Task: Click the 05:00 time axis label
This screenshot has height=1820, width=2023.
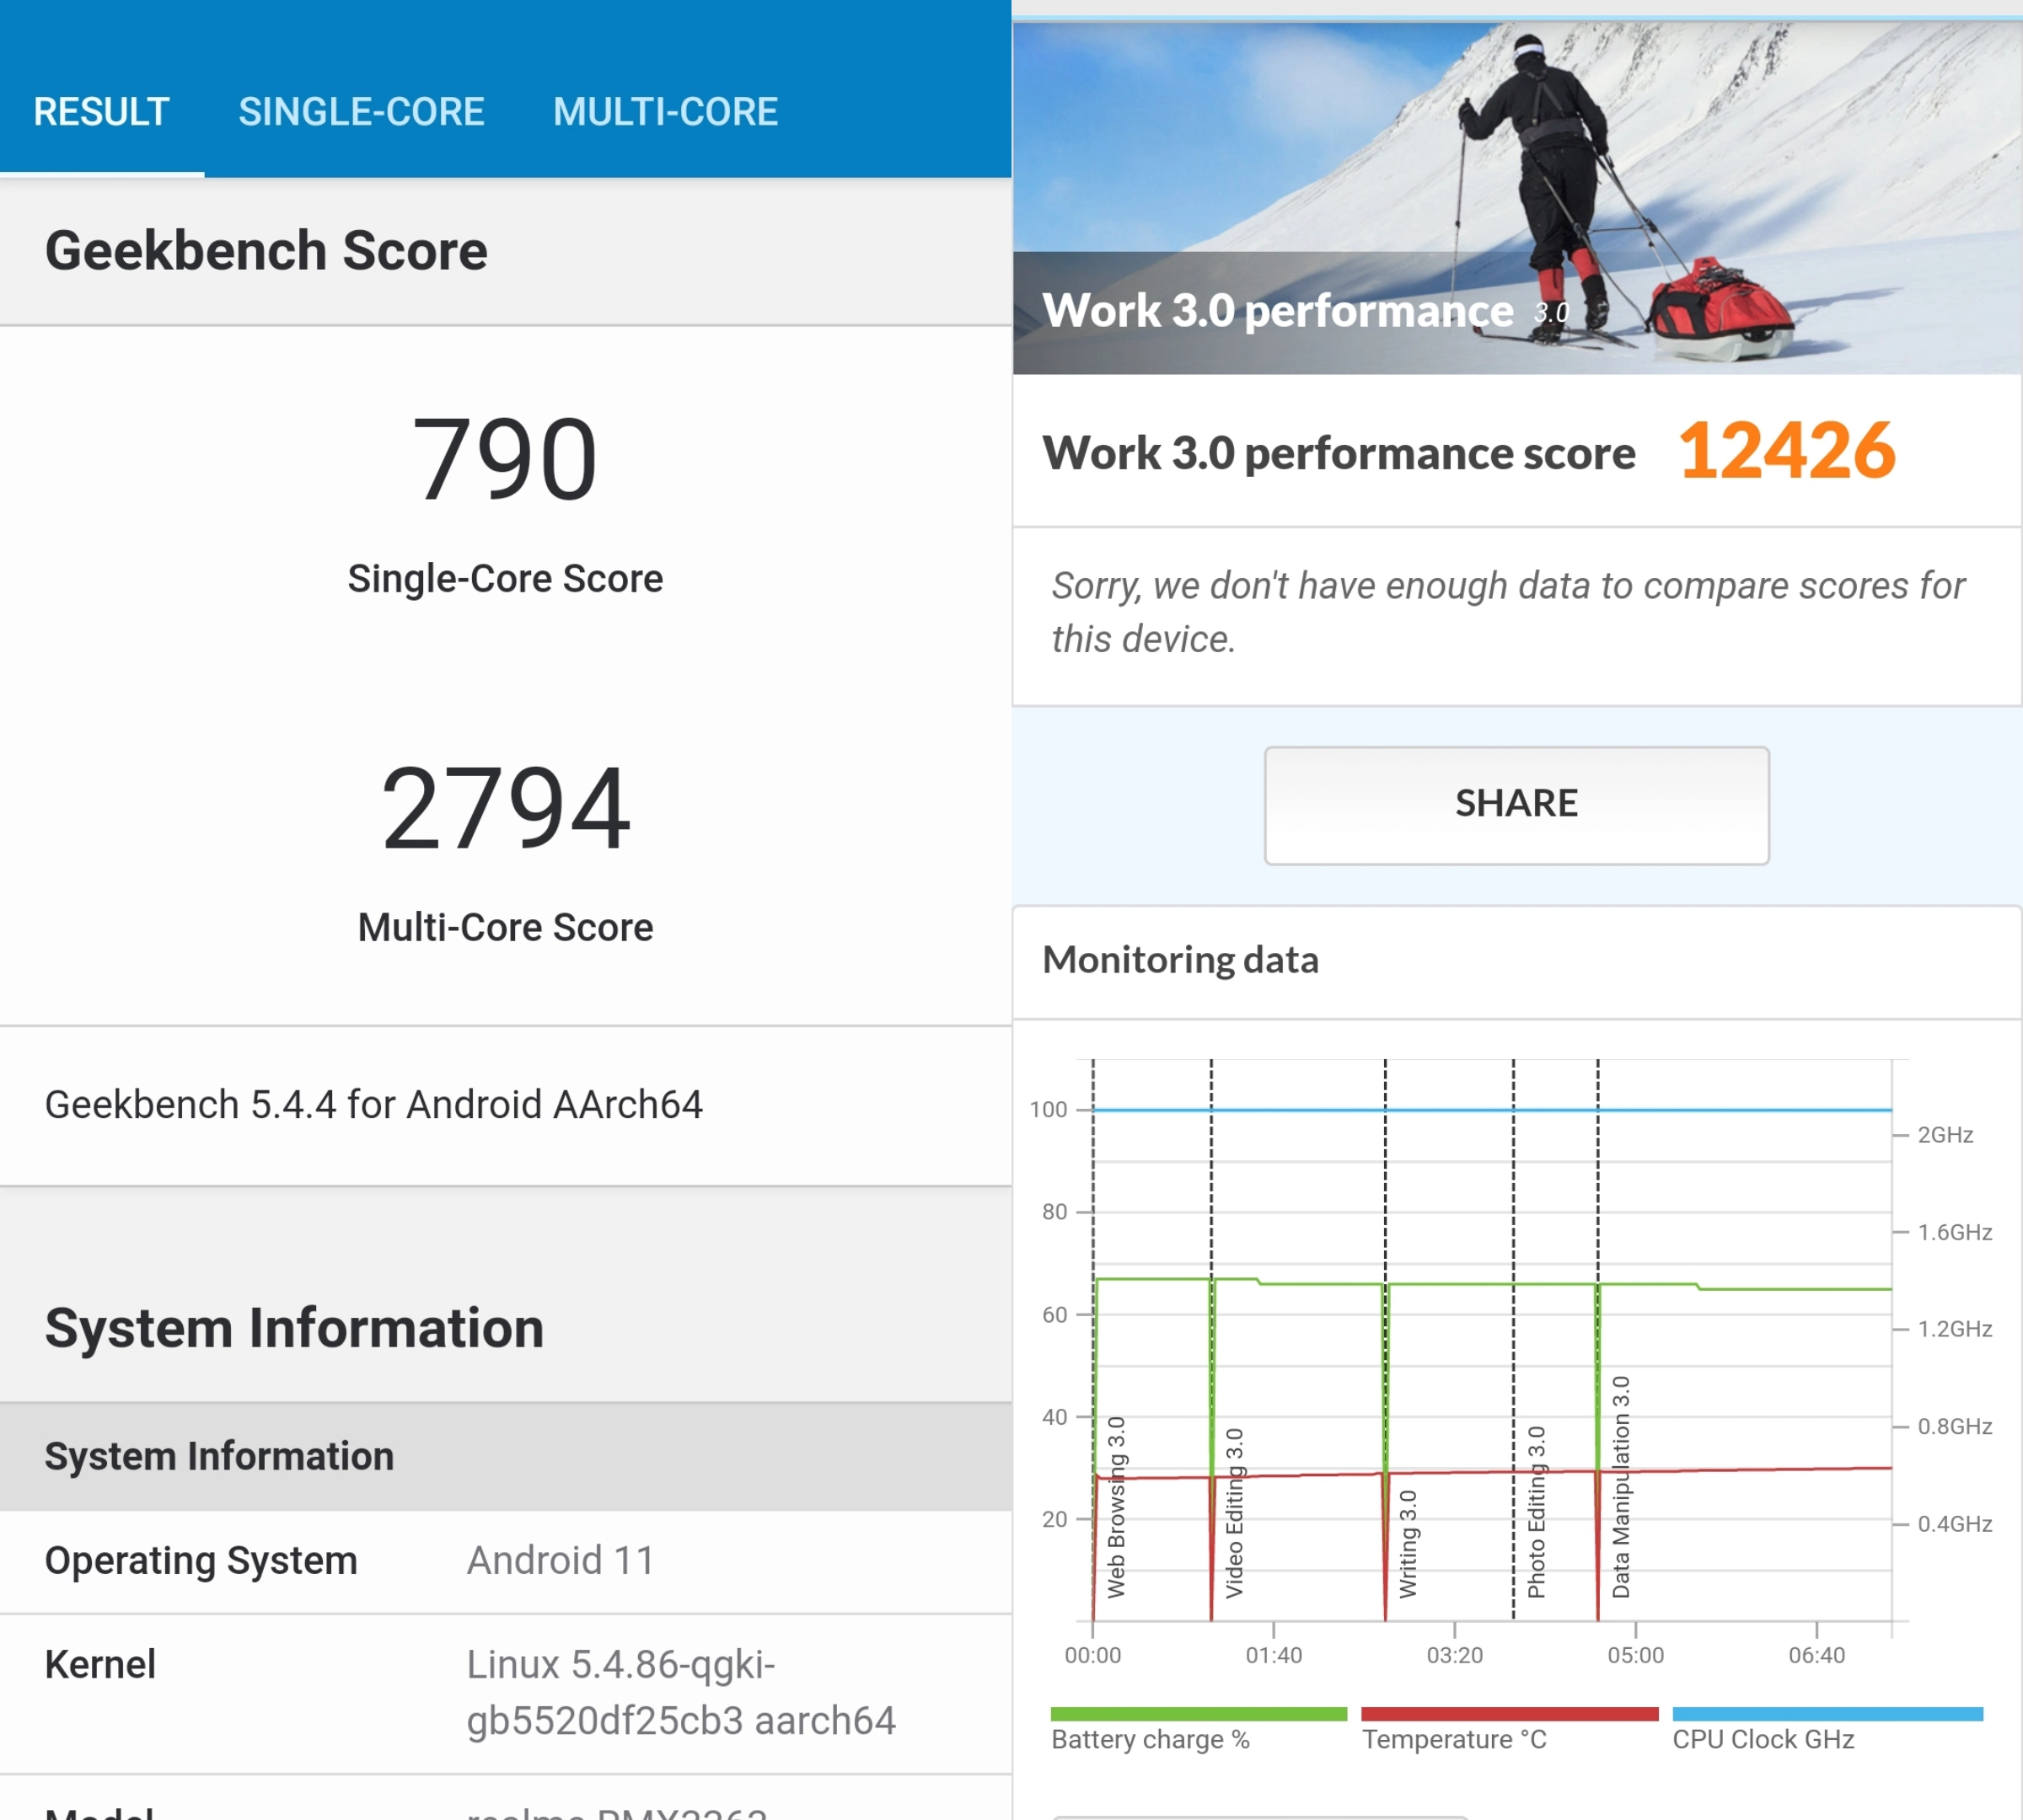Action: point(1636,1655)
